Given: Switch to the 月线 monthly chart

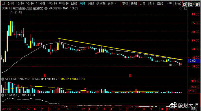Looking at the screenshot, I should [91, 3].
